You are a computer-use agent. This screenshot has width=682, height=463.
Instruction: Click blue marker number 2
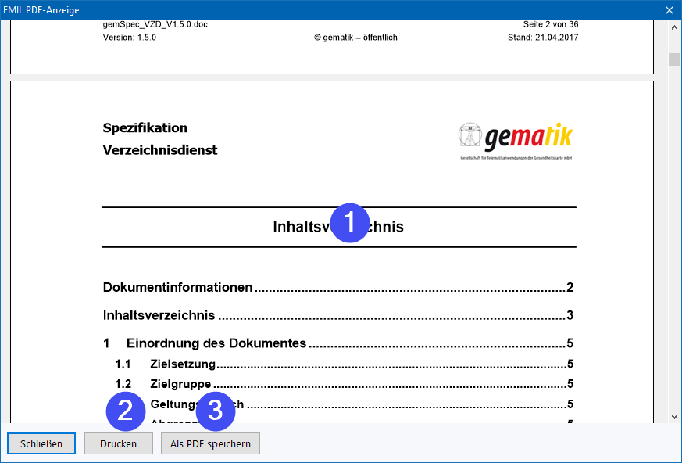(x=125, y=411)
